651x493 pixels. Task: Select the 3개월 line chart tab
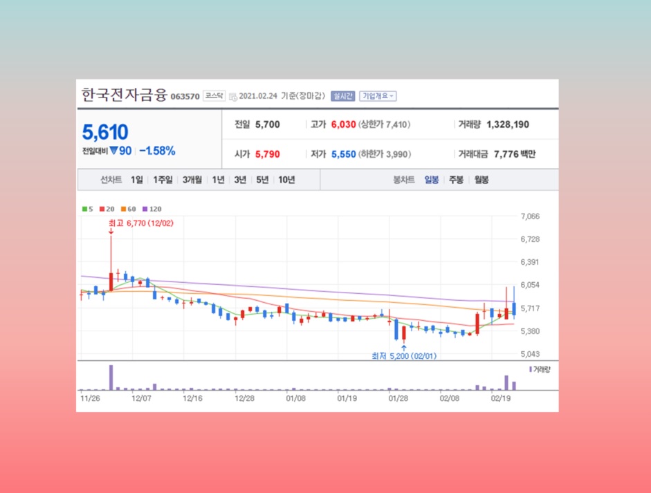coord(192,180)
